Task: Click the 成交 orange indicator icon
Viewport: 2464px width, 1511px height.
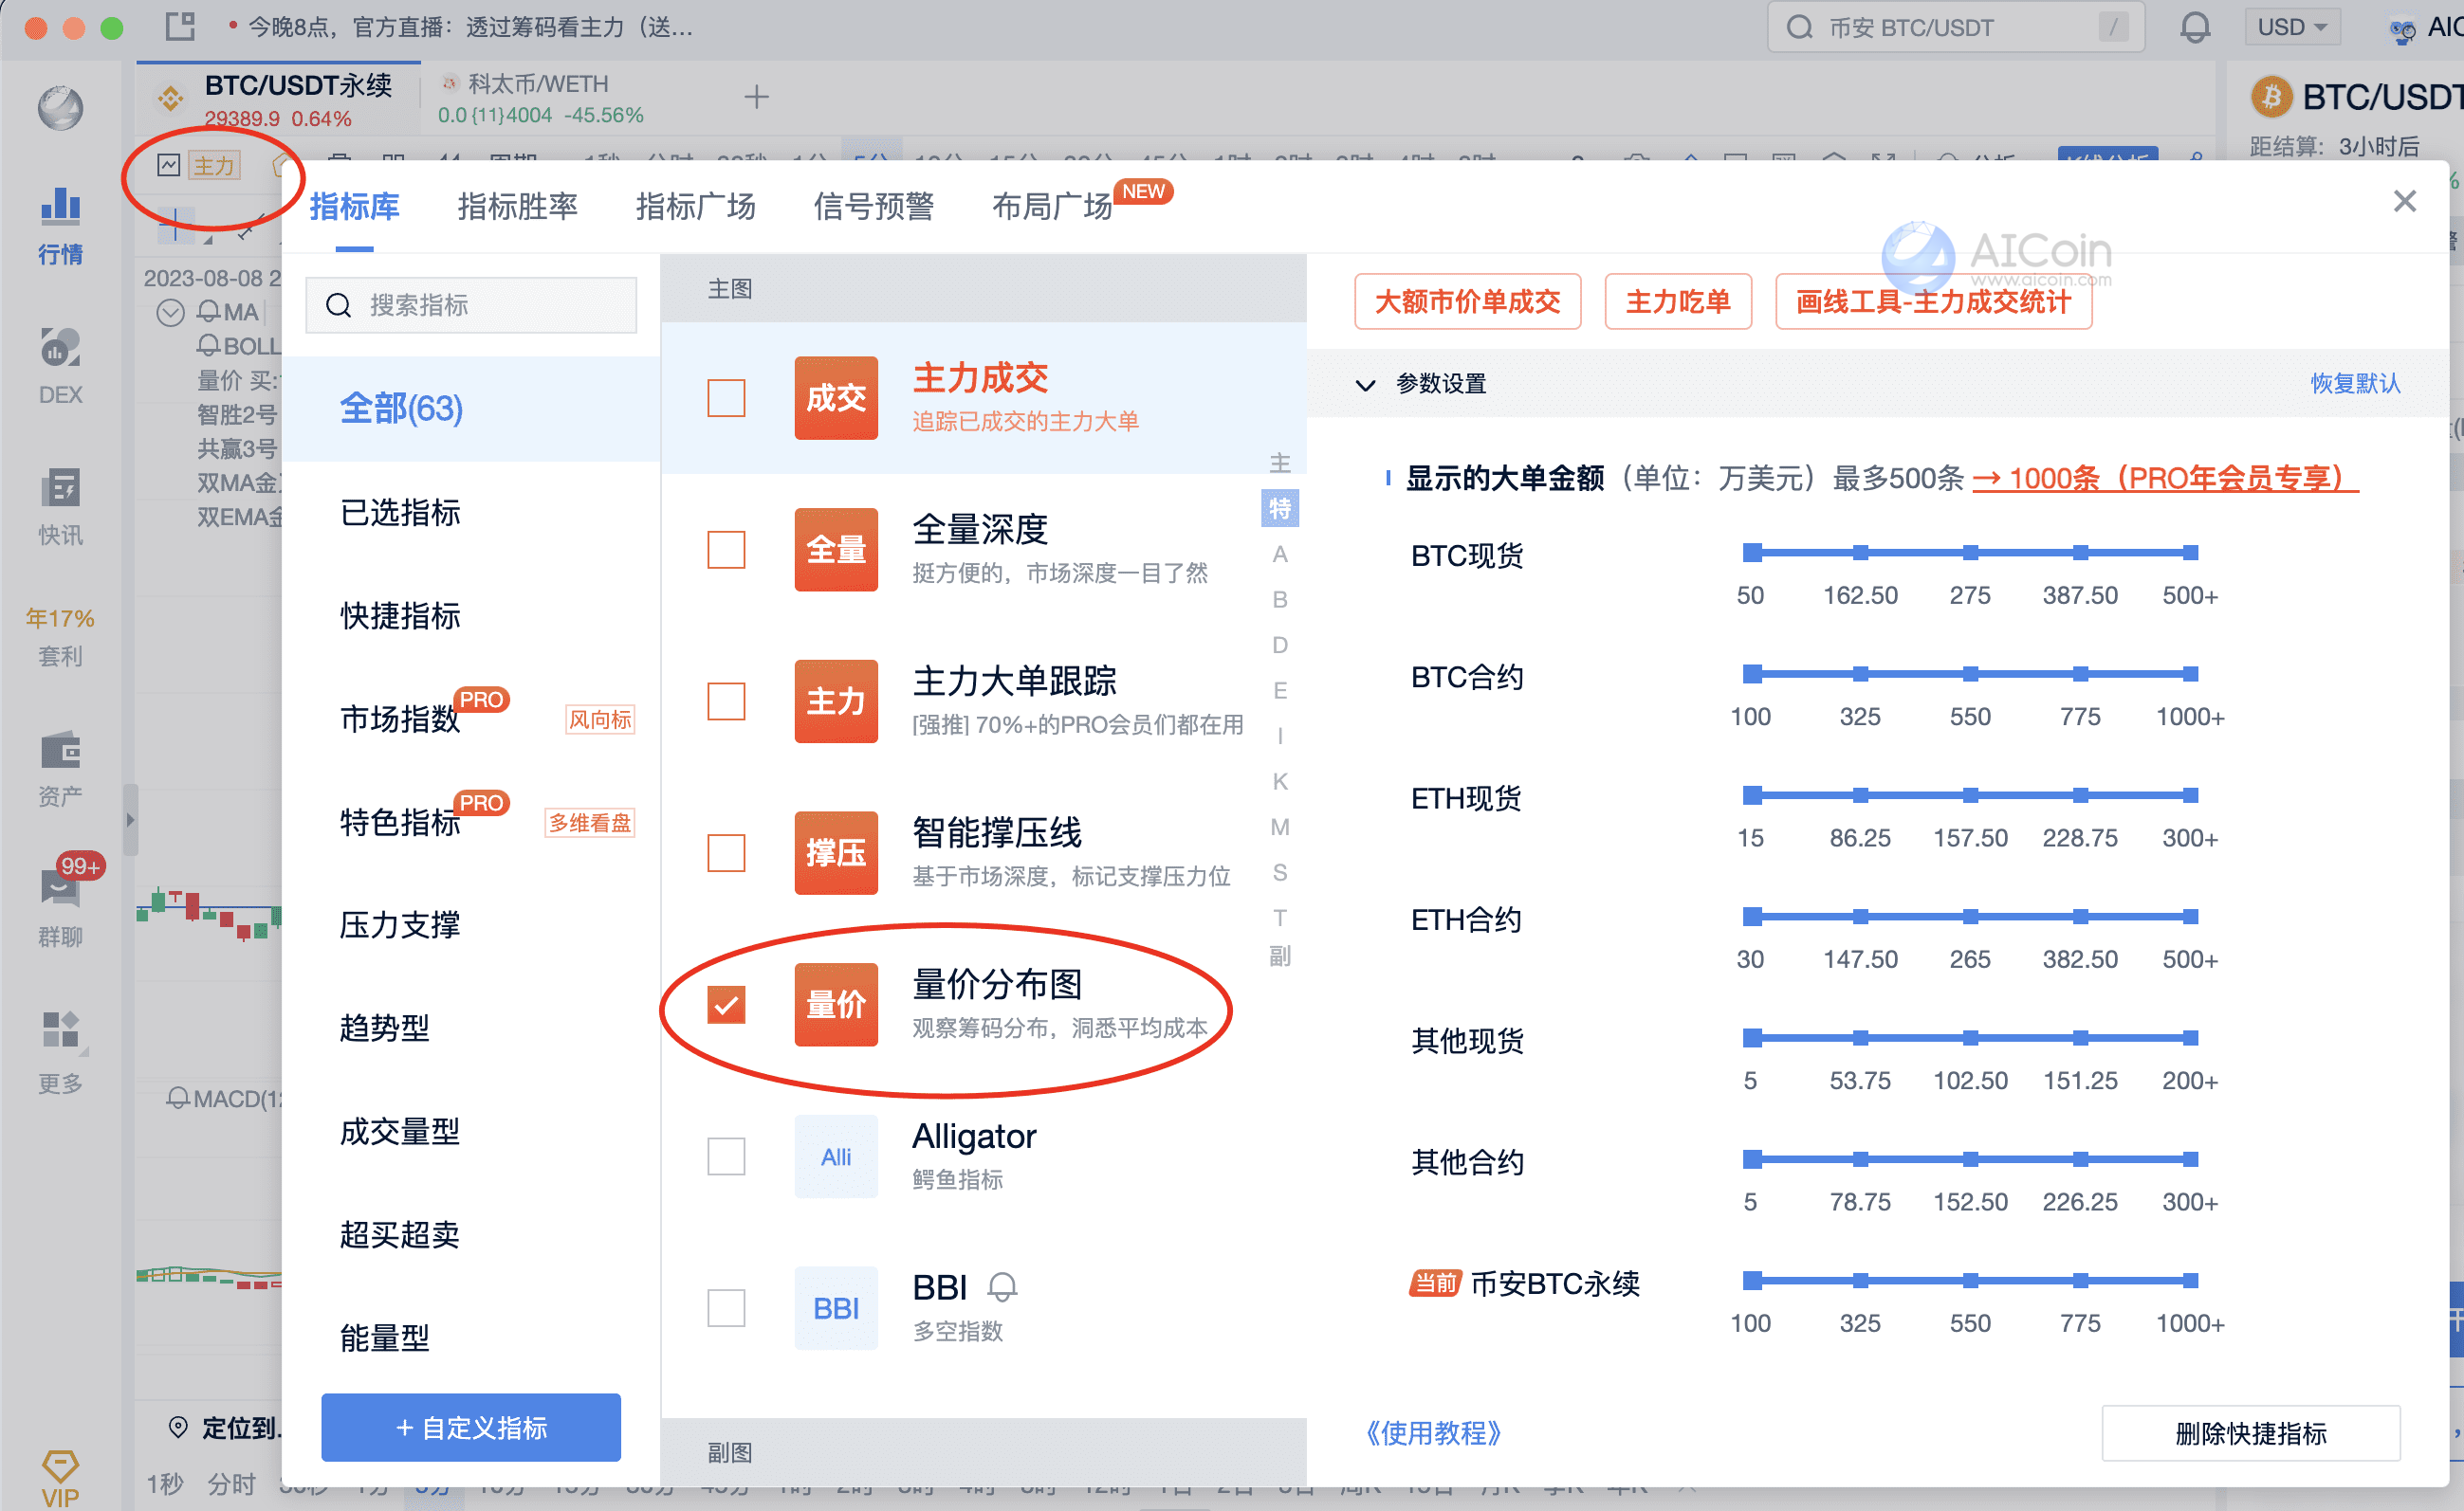Action: (x=836, y=398)
